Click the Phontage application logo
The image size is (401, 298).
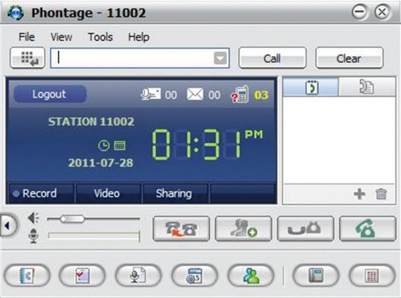click(x=16, y=12)
